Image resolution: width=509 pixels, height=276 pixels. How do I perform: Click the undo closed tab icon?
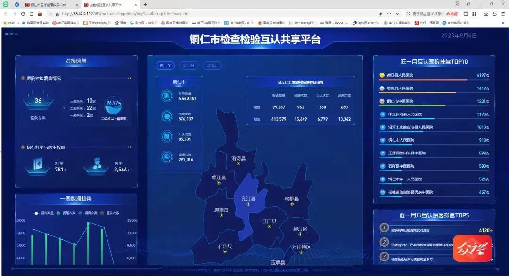click(x=494, y=14)
